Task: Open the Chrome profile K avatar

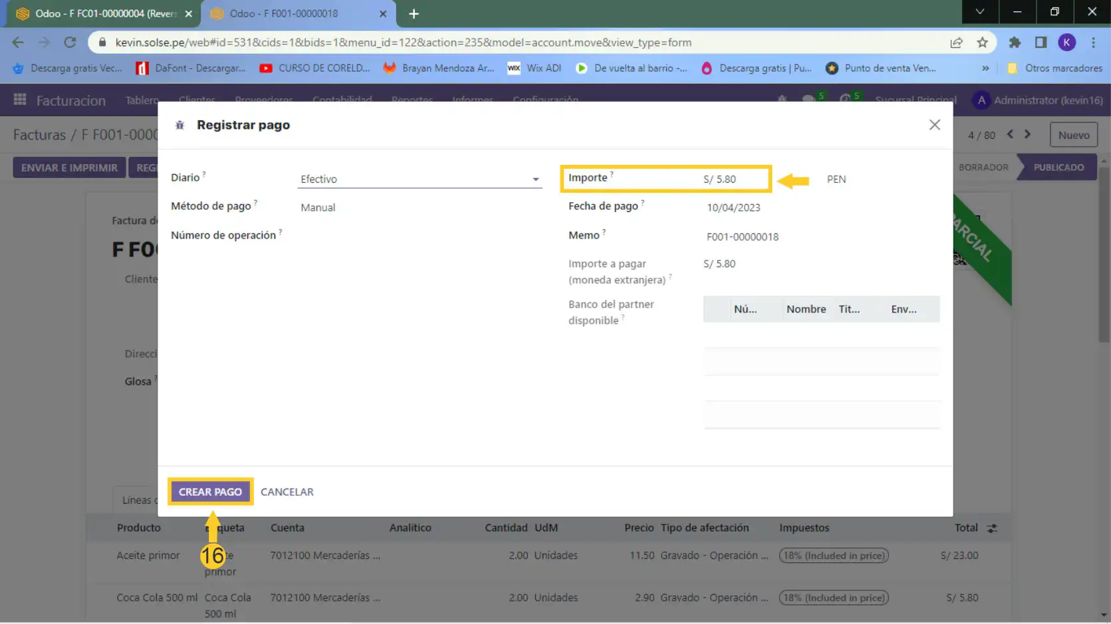Action: pyautogui.click(x=1066, y=43)
